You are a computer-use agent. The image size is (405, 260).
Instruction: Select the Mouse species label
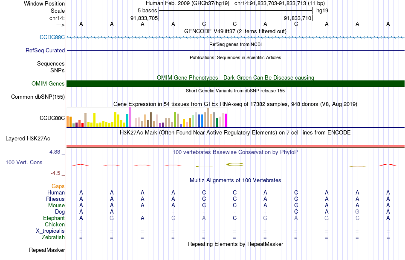tap(56, 205)
